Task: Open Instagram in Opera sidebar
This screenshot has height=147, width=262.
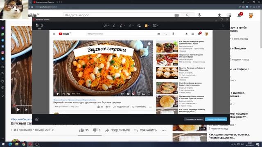Action: pos(3,53)
